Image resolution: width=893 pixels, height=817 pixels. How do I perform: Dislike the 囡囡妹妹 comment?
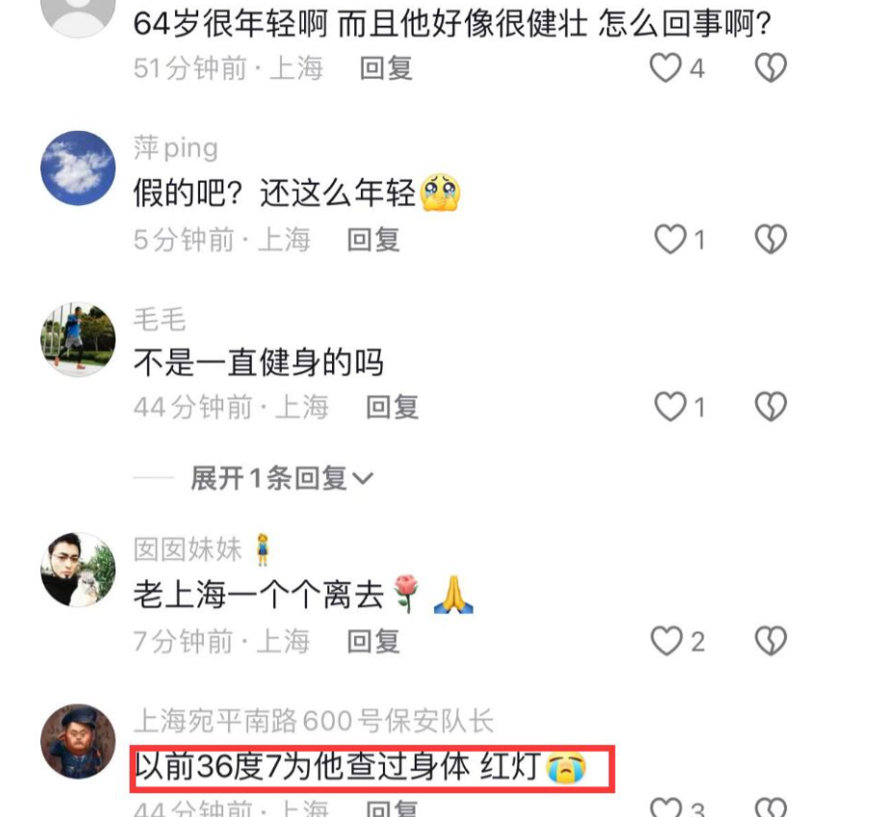coord(771,641)
